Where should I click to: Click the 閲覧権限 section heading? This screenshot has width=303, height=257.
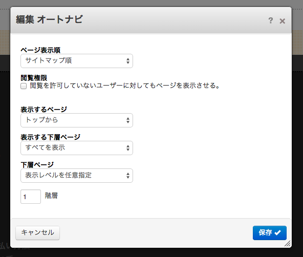click(x=34, y=78)
